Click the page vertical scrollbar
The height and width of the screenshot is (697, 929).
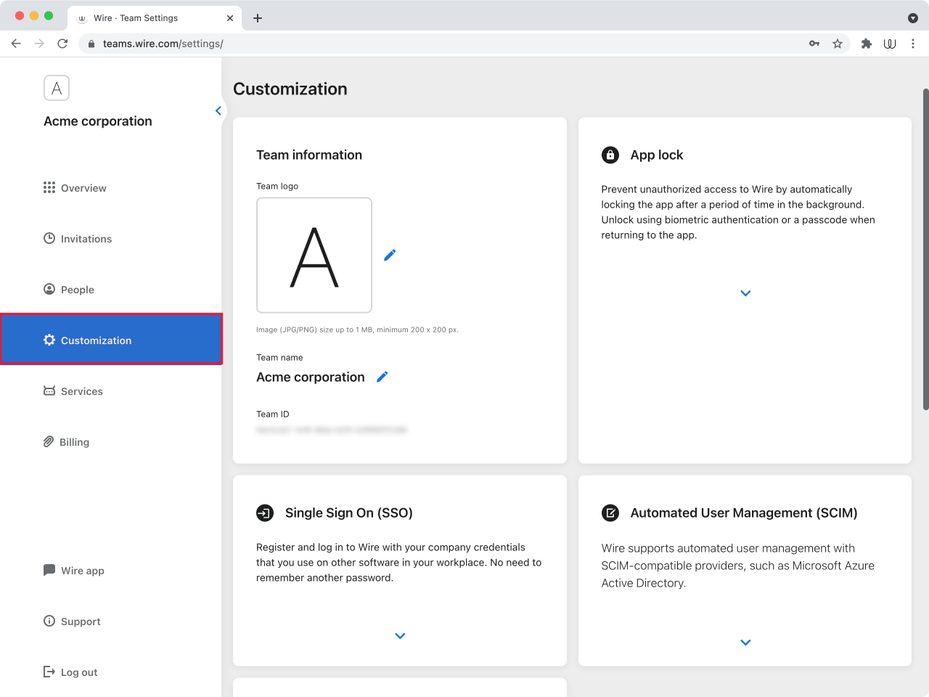(925, 249)
